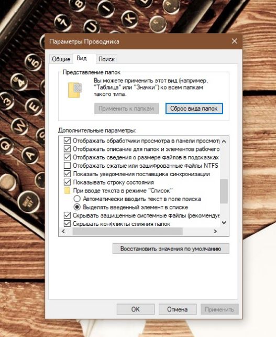The width and height of the screenshot is (276, 337).
Task: Click the При вводе текста folder icon
Action: coord(67,191)
